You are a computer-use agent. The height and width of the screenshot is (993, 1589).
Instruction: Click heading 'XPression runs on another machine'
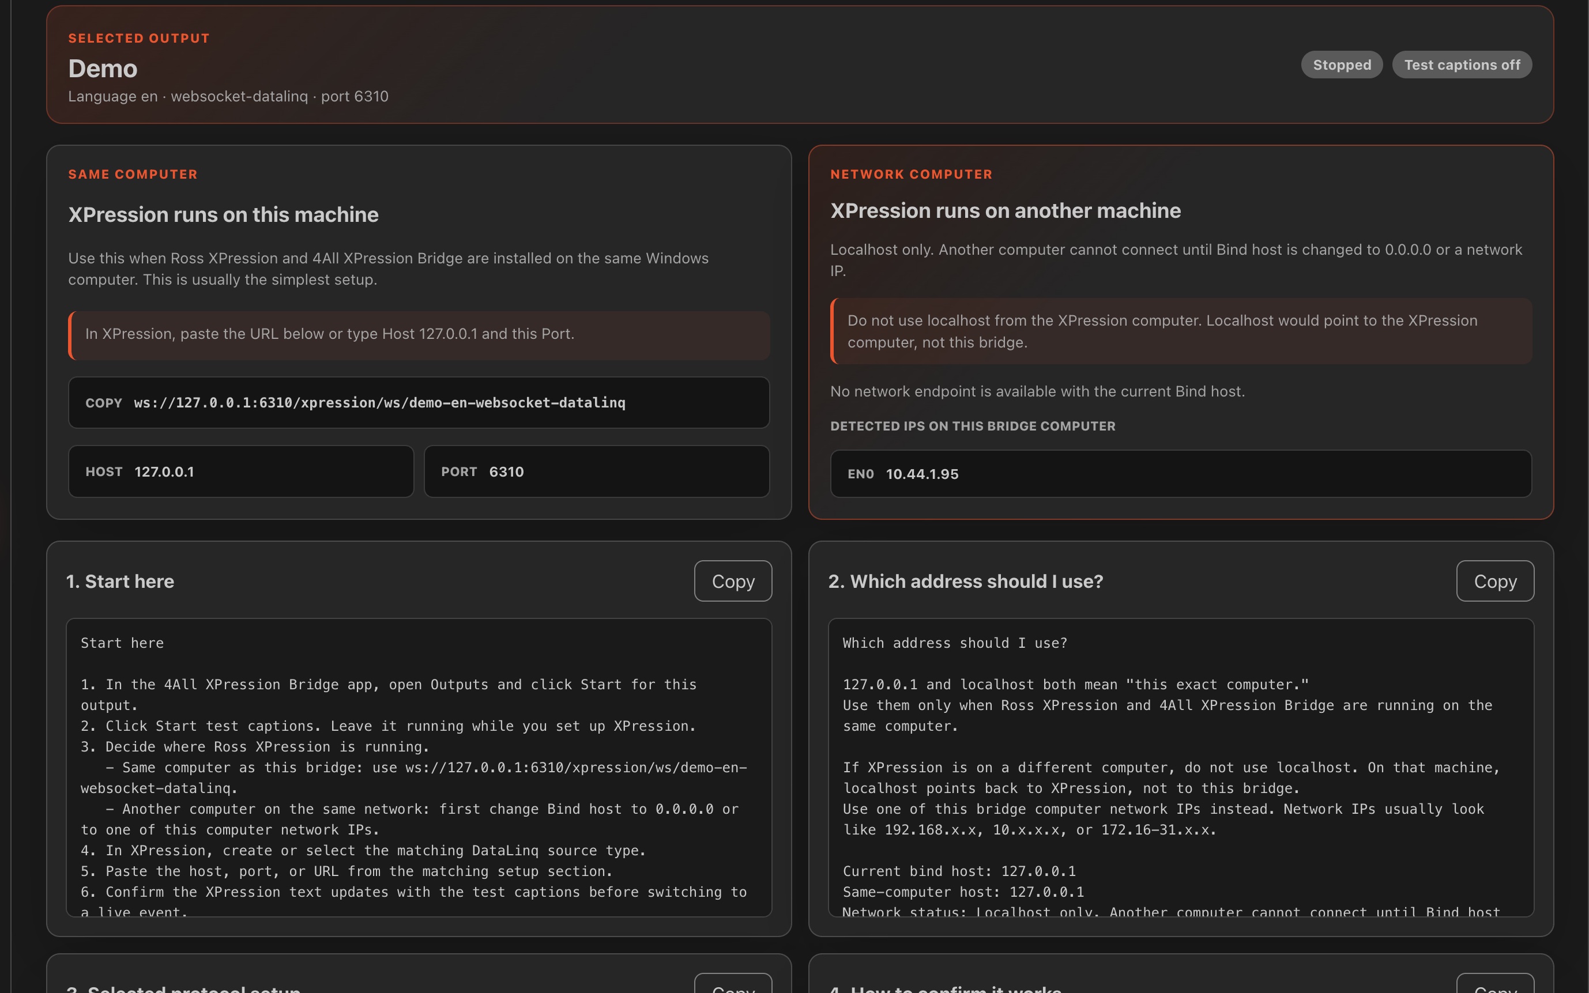(x=1005, y=211)
